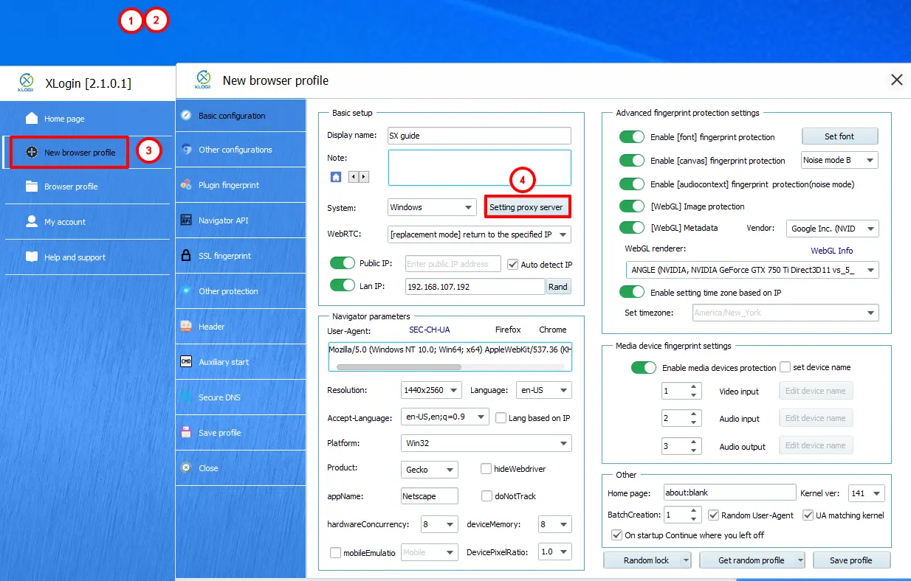Click the SSL fingerprint lock icon

click(186, 256)
